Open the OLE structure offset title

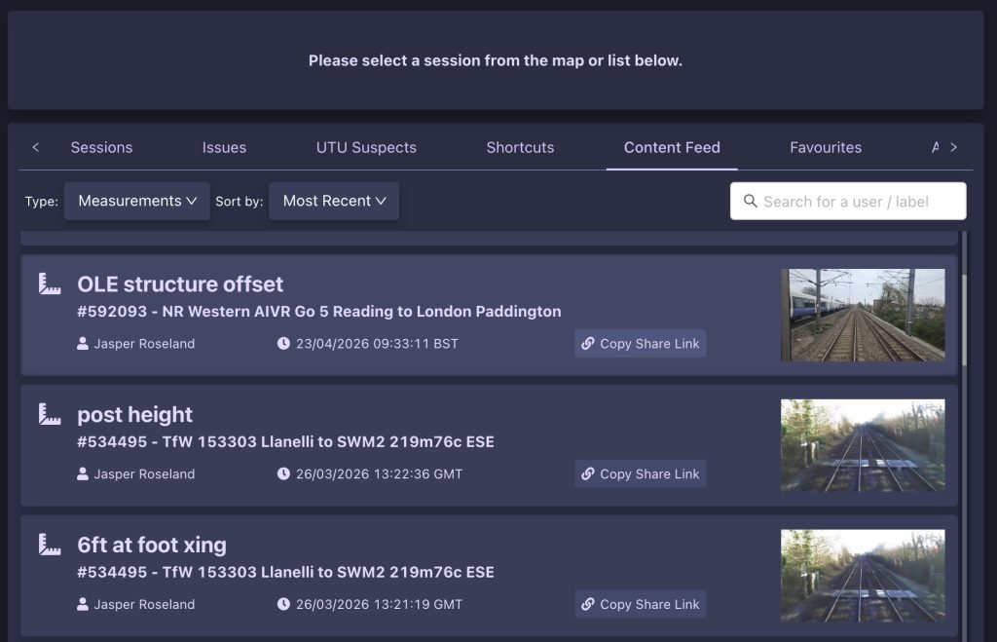tap(180, 283)
